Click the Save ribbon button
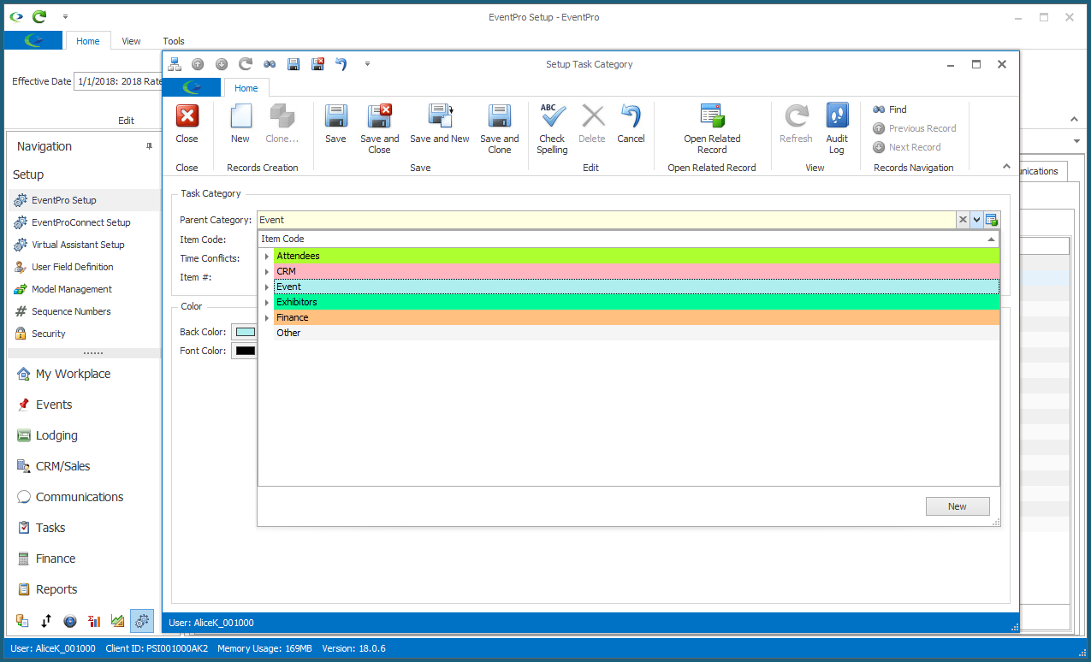 click(335, 124)
